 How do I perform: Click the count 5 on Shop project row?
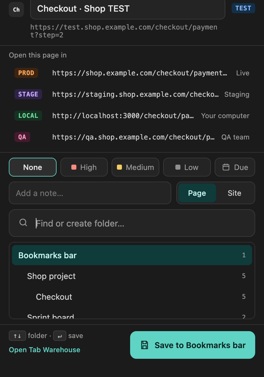244,276
